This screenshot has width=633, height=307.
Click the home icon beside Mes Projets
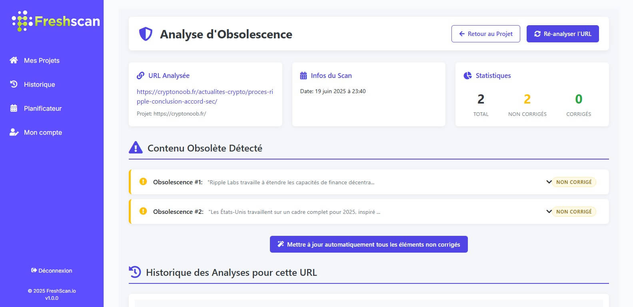click(14, 60)
